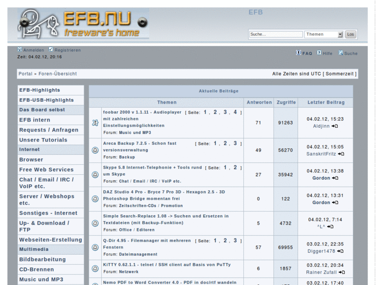Open Q-Dir 4.95 Filemanager topic
Image resolution: width=380 pixels, height=285 pixels.
(147, 244)
